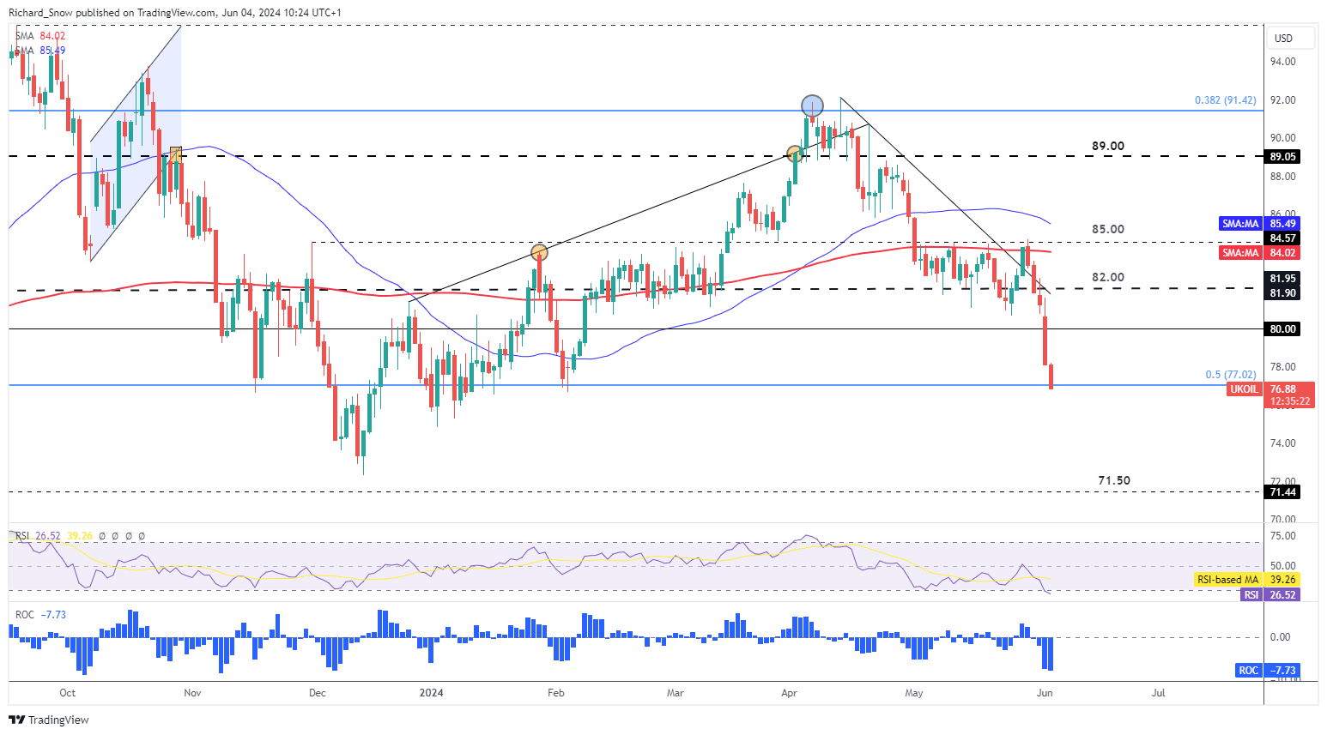The width and height of the screenshot is (1327, 735).
Task: Click the 89.00 horizontal level label
Action: pos(1108,146)
